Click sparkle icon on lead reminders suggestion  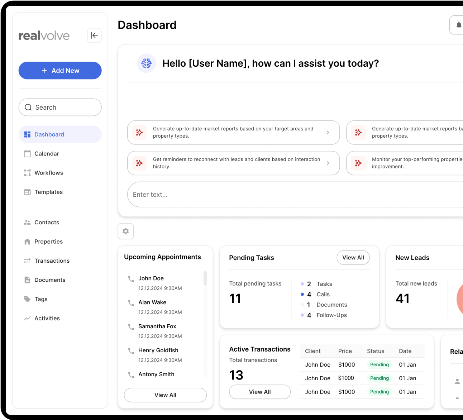tap(139, 163)
